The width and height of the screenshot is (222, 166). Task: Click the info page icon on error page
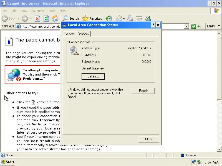click(x=9, y=41)
